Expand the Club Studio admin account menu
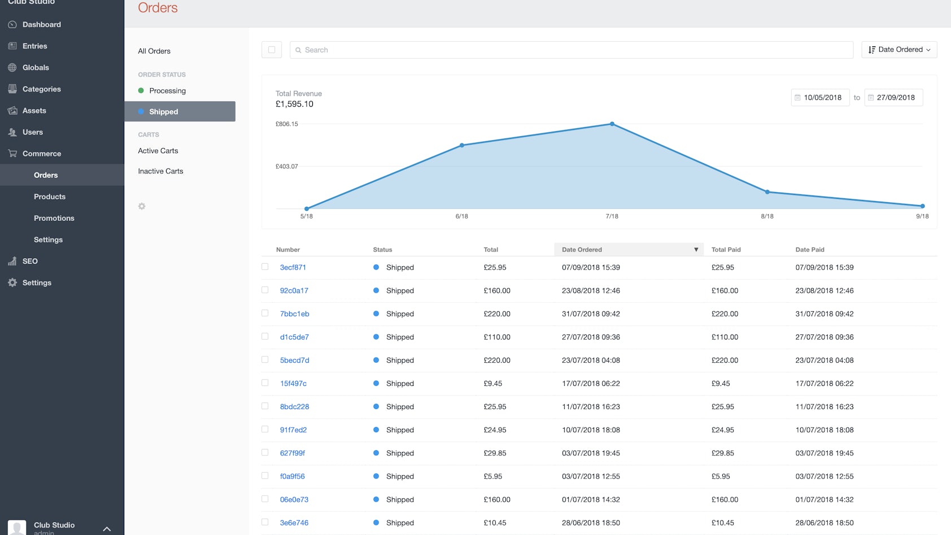Screen dimensions: 951x535 click(x=107, y=529)
